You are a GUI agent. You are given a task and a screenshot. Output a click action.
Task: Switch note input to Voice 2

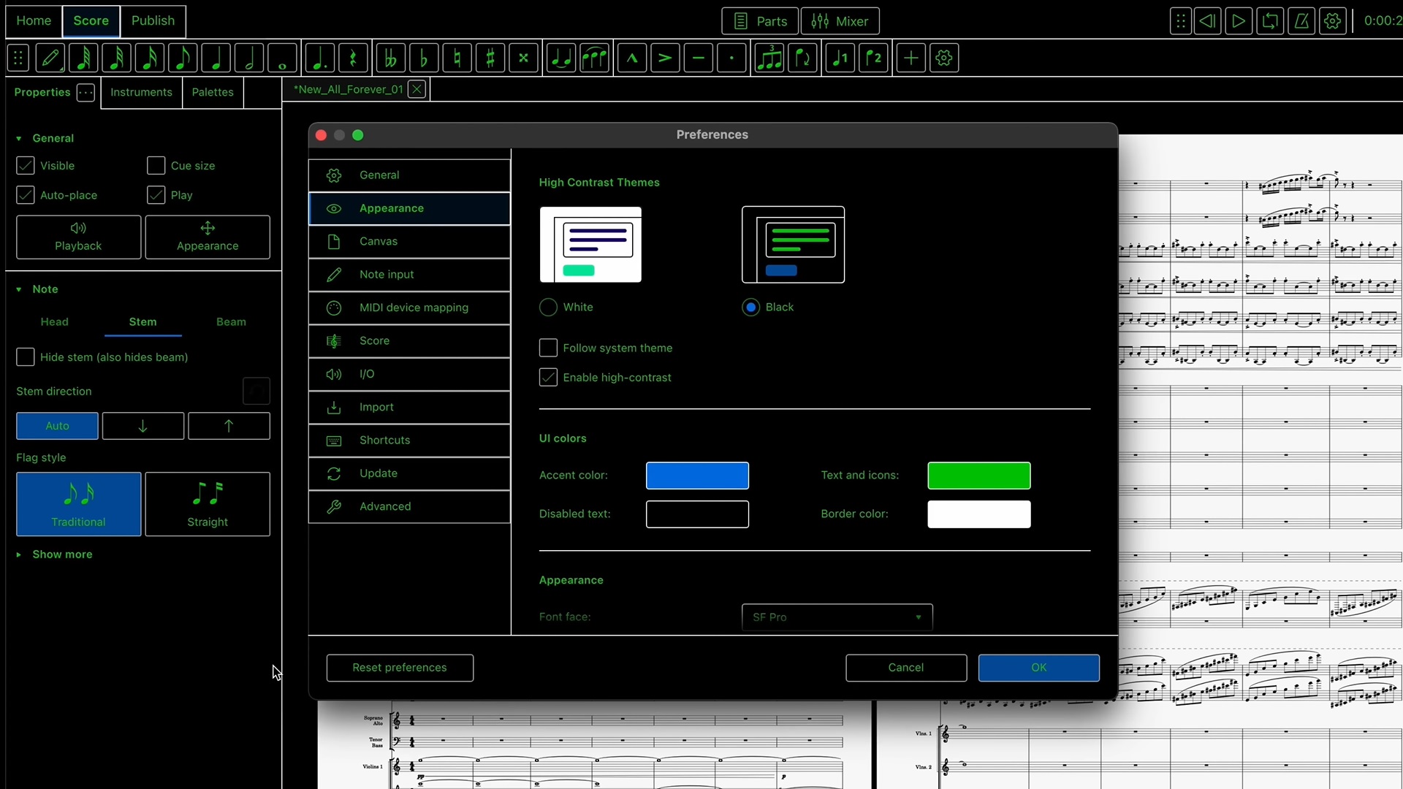874,58
